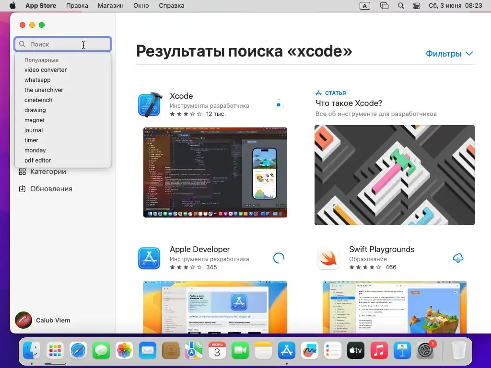Click the Категории grid icon
Image resolution: width=491 pixels, height=368 pixels.
(x=22, y=172)
